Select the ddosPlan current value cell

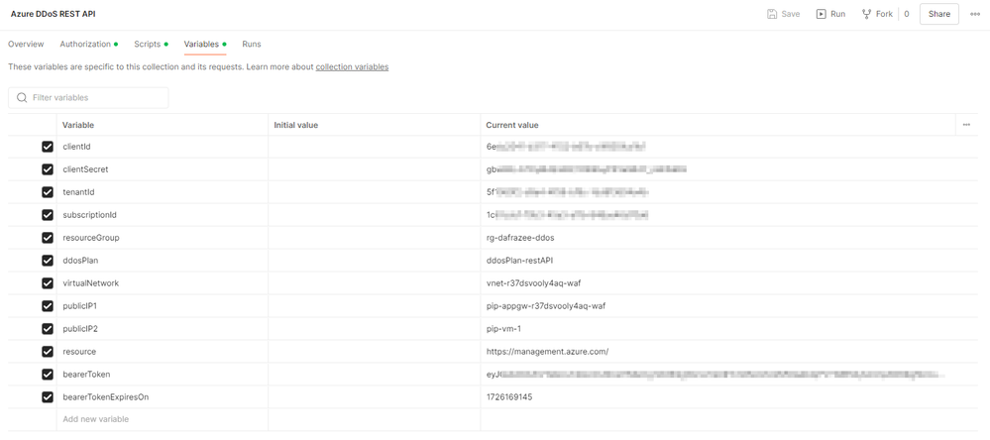(x=717, y=261)
